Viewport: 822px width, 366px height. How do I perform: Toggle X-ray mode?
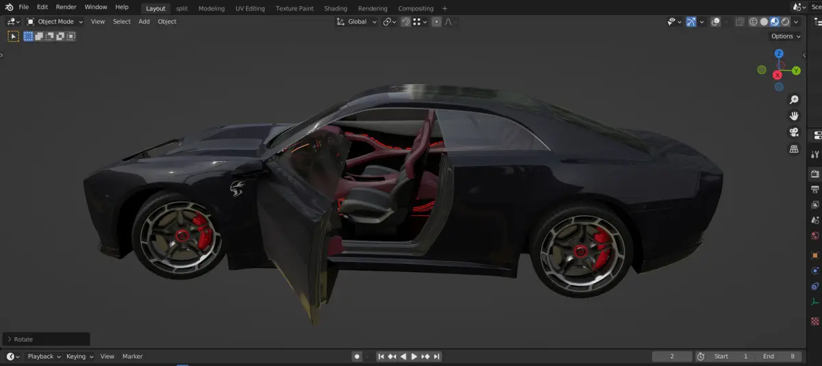tap(740, 21)
